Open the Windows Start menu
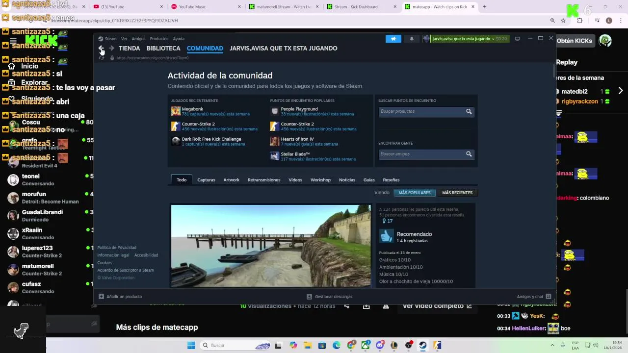Image resolution: width=628 pixels, height=353 pixels. click(x=191, y=345)
